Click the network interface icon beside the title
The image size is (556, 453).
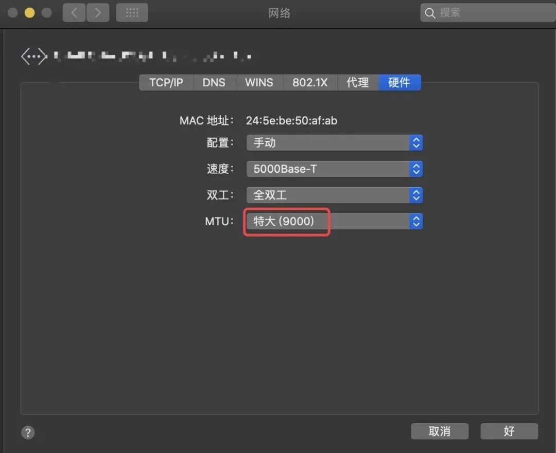coord(33,56)
